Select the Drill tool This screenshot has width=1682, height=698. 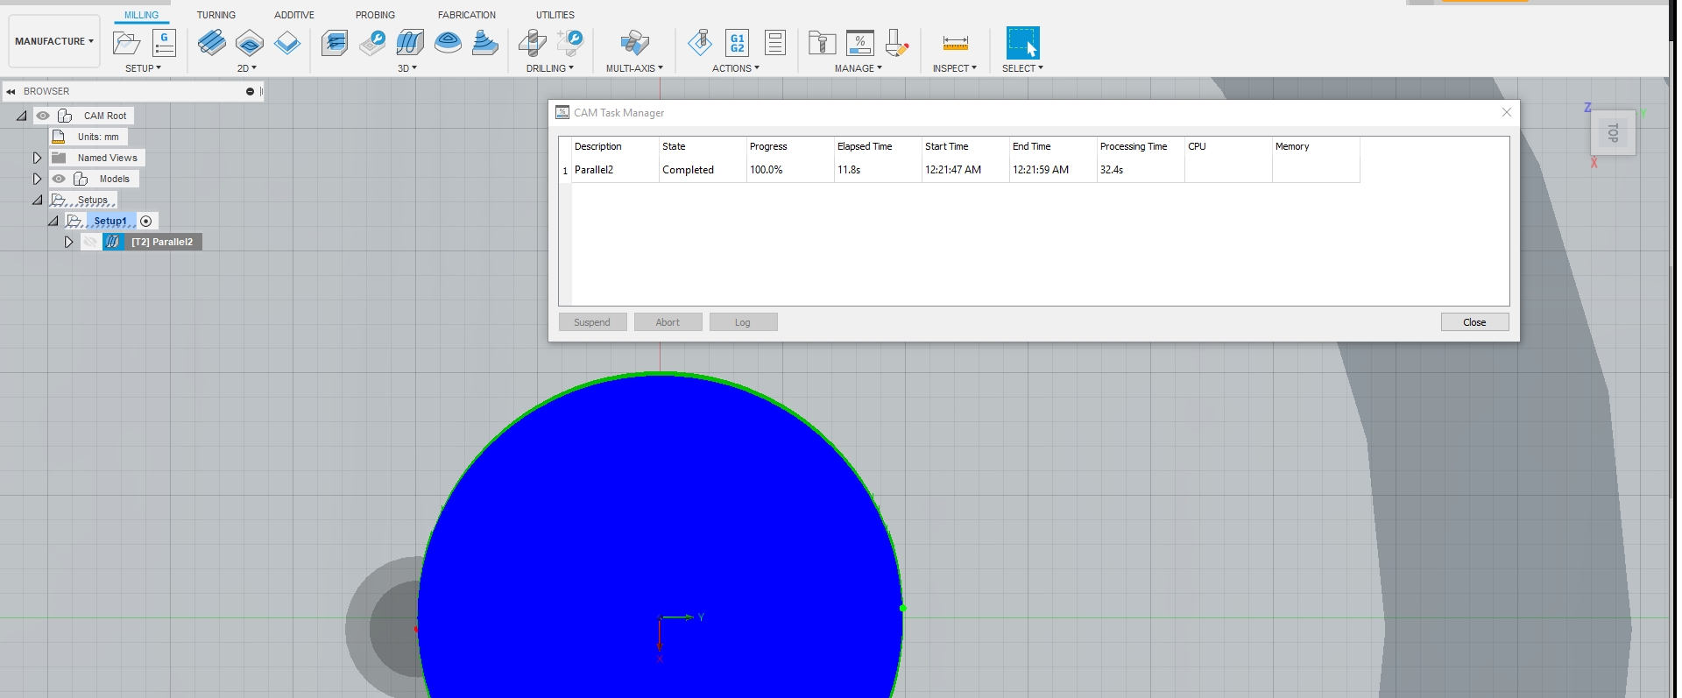[533, 43]
